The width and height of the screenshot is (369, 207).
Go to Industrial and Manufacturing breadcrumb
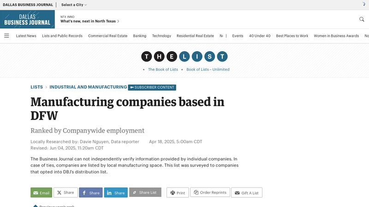coord(88,87)
